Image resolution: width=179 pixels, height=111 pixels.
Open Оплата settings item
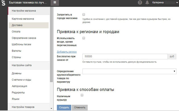click(16, 32)
